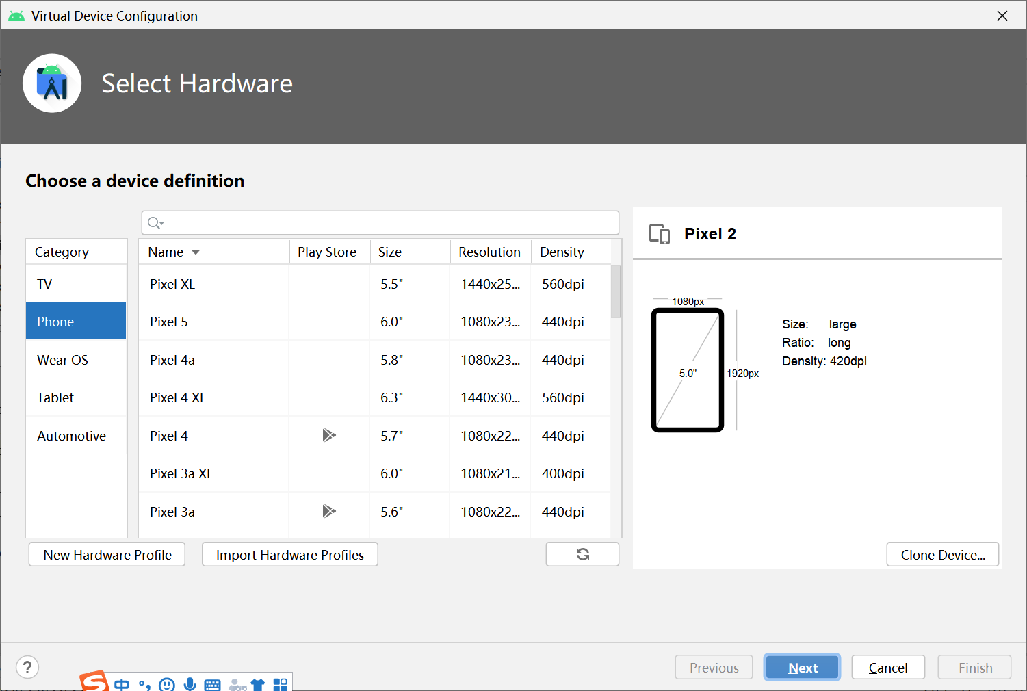The width and height of the screenshot is (1027, 691).
Task: Click the 1440x30... resolution cell
Action: (491, 397)
